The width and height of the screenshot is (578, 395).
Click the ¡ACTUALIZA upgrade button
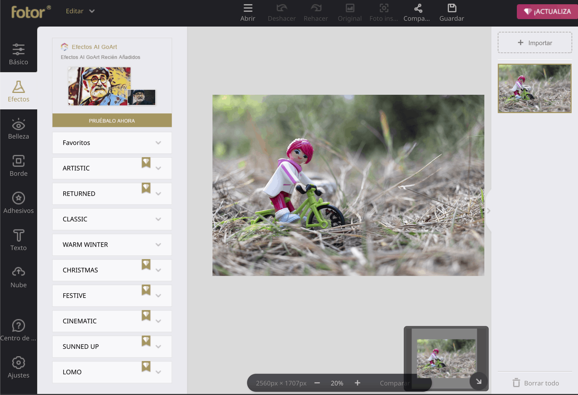pos(548,12)
